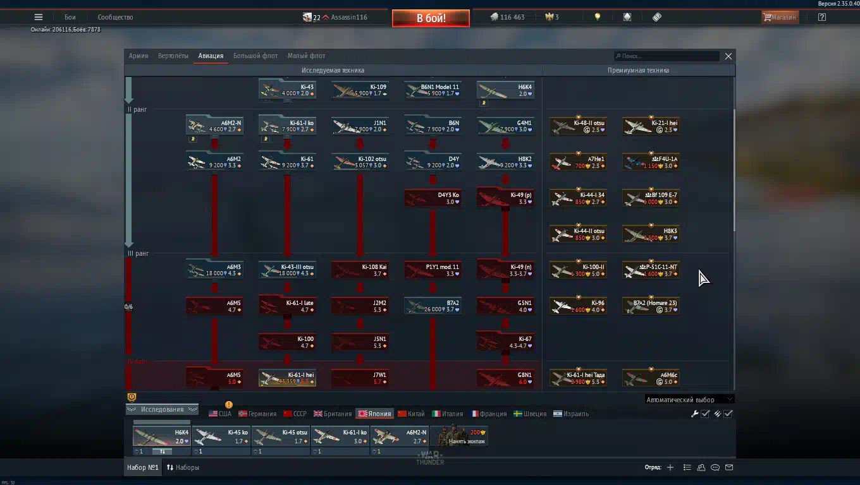Click the swap arrows under H6K4 slot
Viewport: 860px width, 485px height.
tap(162, 452)
